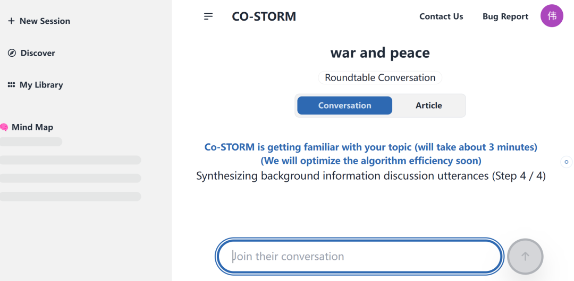The height and width of the screenshot is (281, 574).
Task: Open the Bug Report link
Action: (505, 16)
